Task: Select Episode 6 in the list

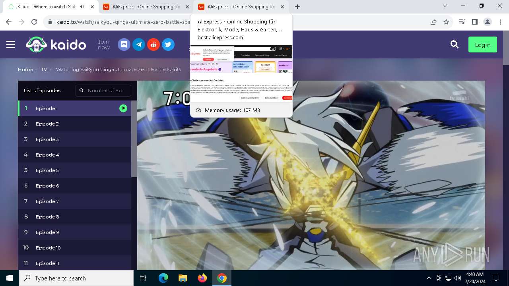Action: [x=74, y=186]
